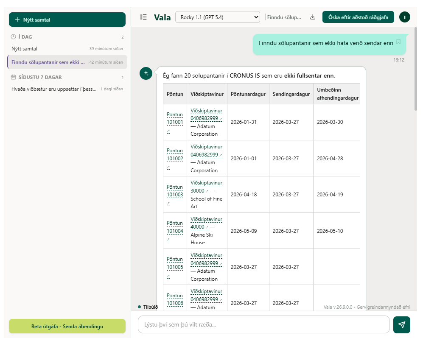This screenshot has height=338, width=437.
Task: Send the message with the paper plane button
Action: tap(402, 324)
